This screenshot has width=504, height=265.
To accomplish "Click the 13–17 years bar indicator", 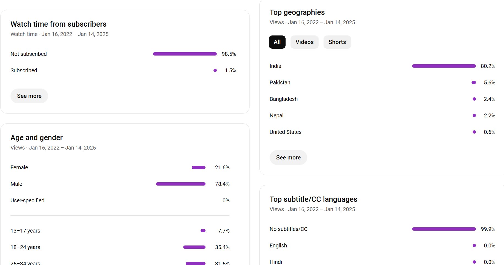I will [203, 231].
